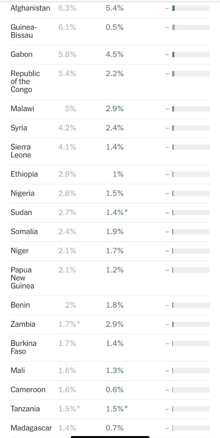Click the Malawi progress bar
This screenshot has height=438, width=220.
191,109
